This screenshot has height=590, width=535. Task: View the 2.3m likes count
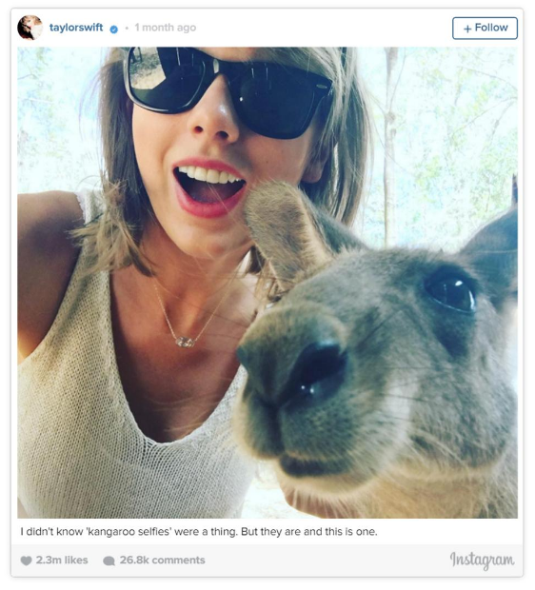click(x=62, y=560)
